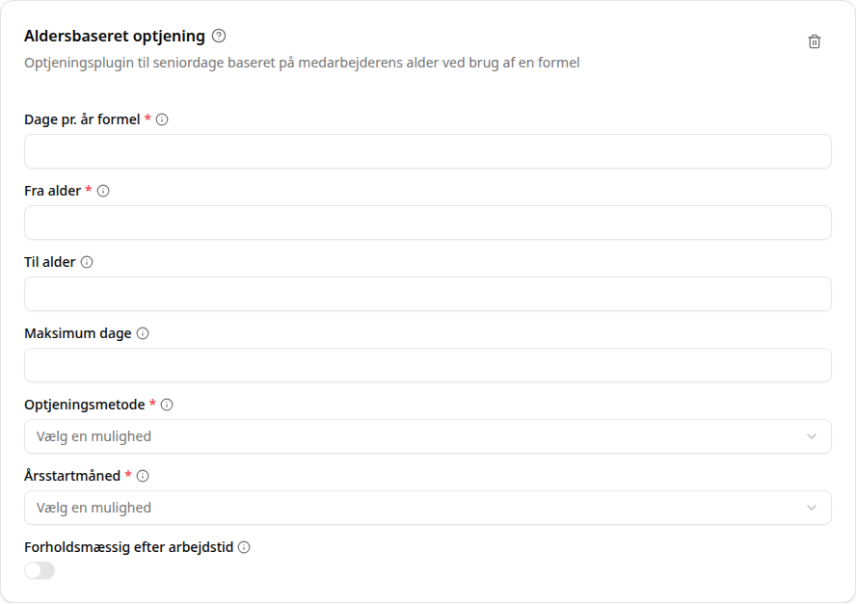Screen dimensions: 856x604
Task: Open the Årsstartmåned dropdown
Action: (427, 508)
